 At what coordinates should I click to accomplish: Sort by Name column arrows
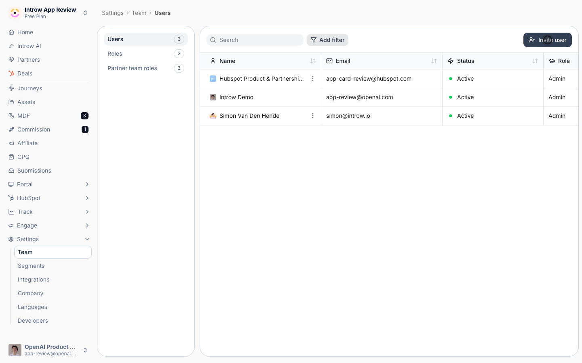(313, 61)
